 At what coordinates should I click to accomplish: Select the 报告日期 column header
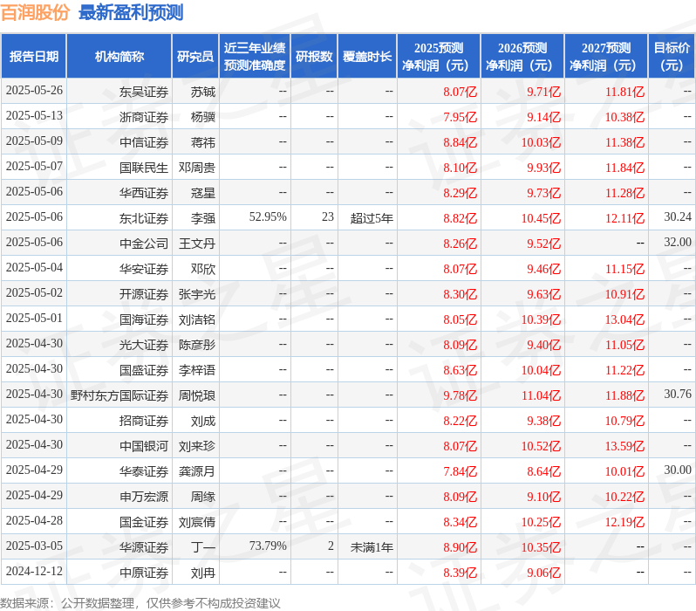(34, 57)
